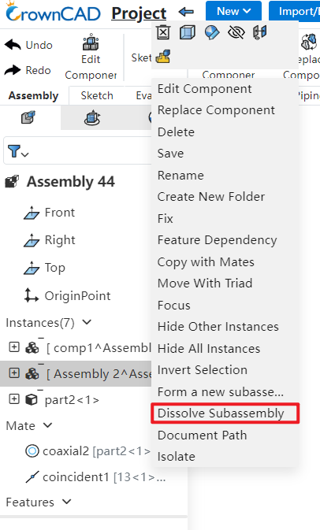Click the appearance color palette icon
Image resolution: width=320 pixels, height=530 pixels.
tap(212, 33)
